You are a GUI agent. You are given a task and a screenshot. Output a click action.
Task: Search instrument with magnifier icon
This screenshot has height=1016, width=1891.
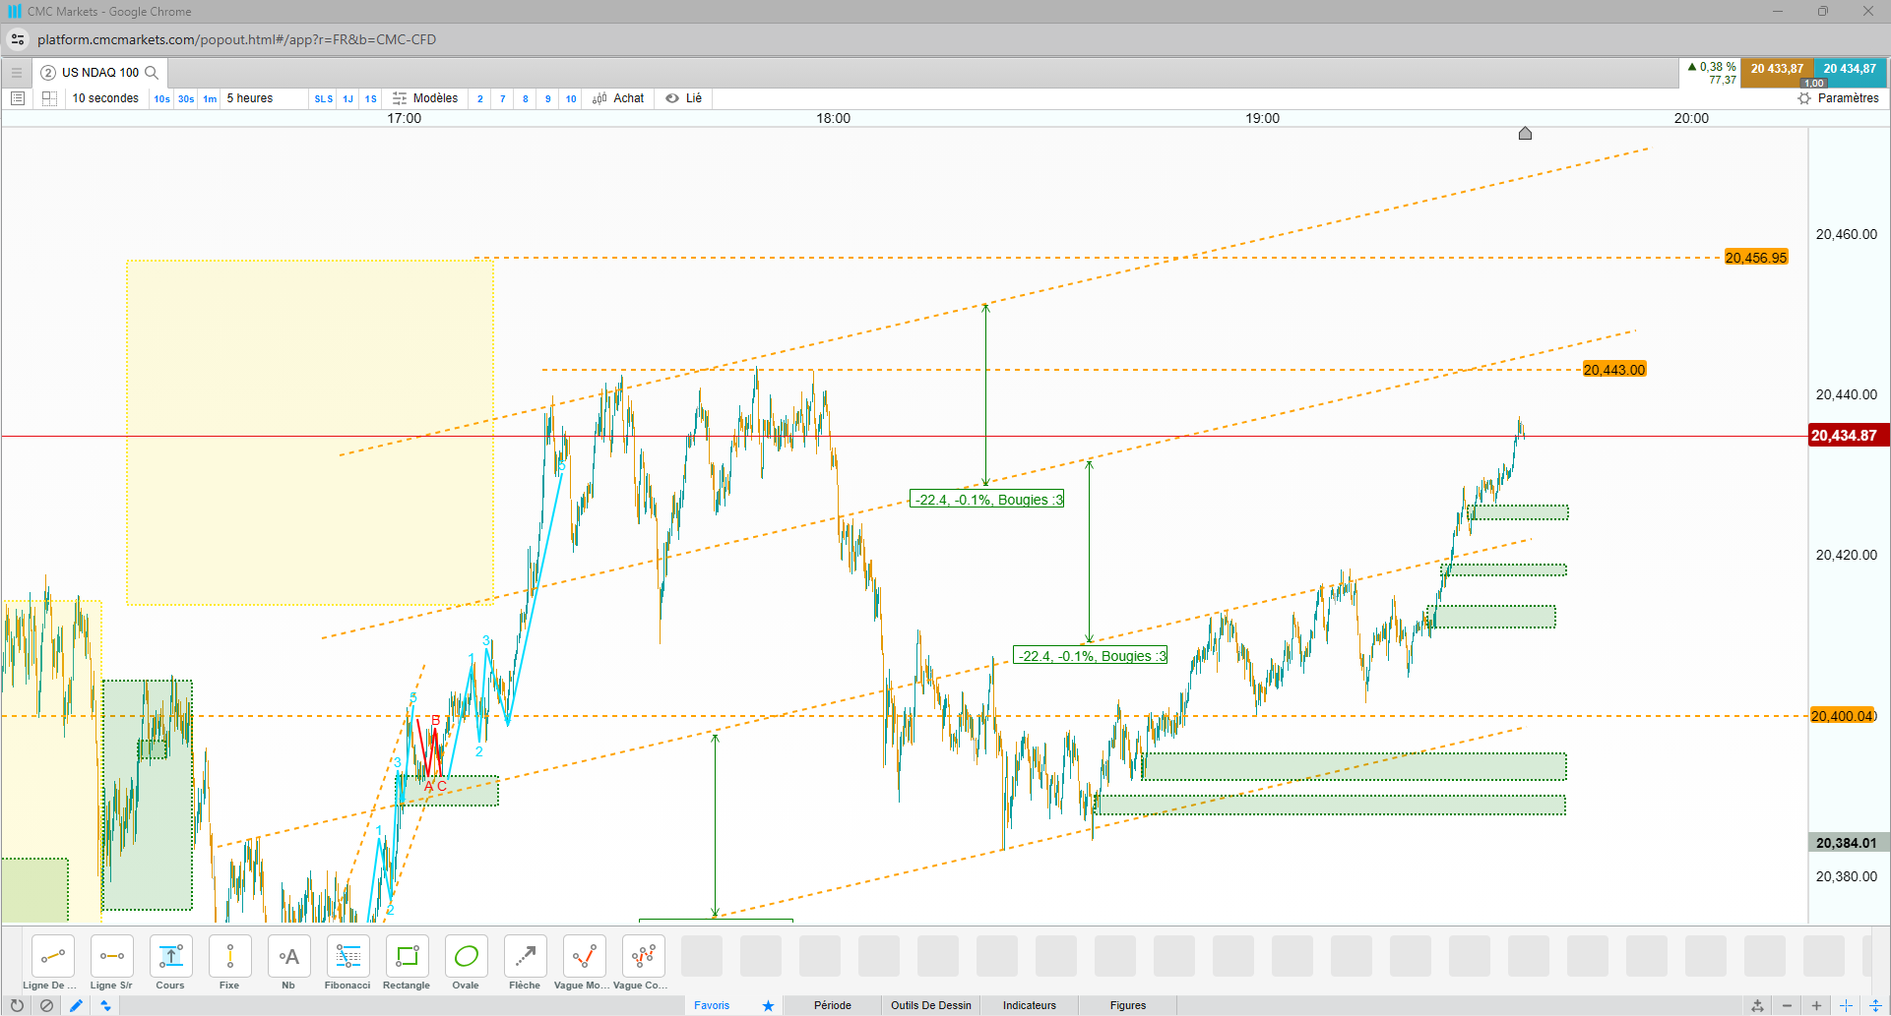[x=152, y=73]
